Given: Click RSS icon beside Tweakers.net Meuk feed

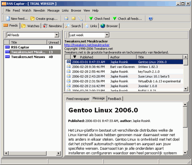Looking at the screenshot, I should pos(7,52).
